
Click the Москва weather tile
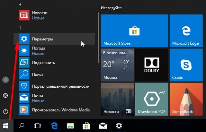coord(117,65)
